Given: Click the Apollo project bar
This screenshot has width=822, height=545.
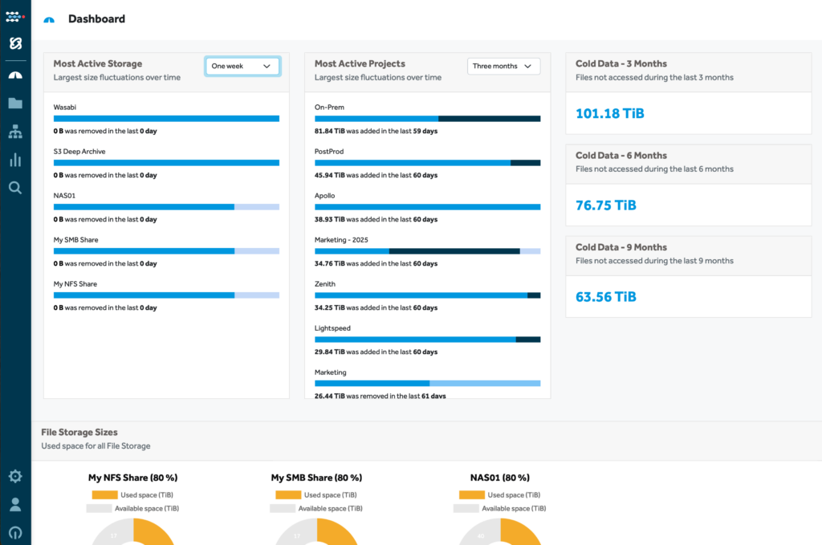Looking at the screenshot, I should pyautogui.click(x=427, y=207).
